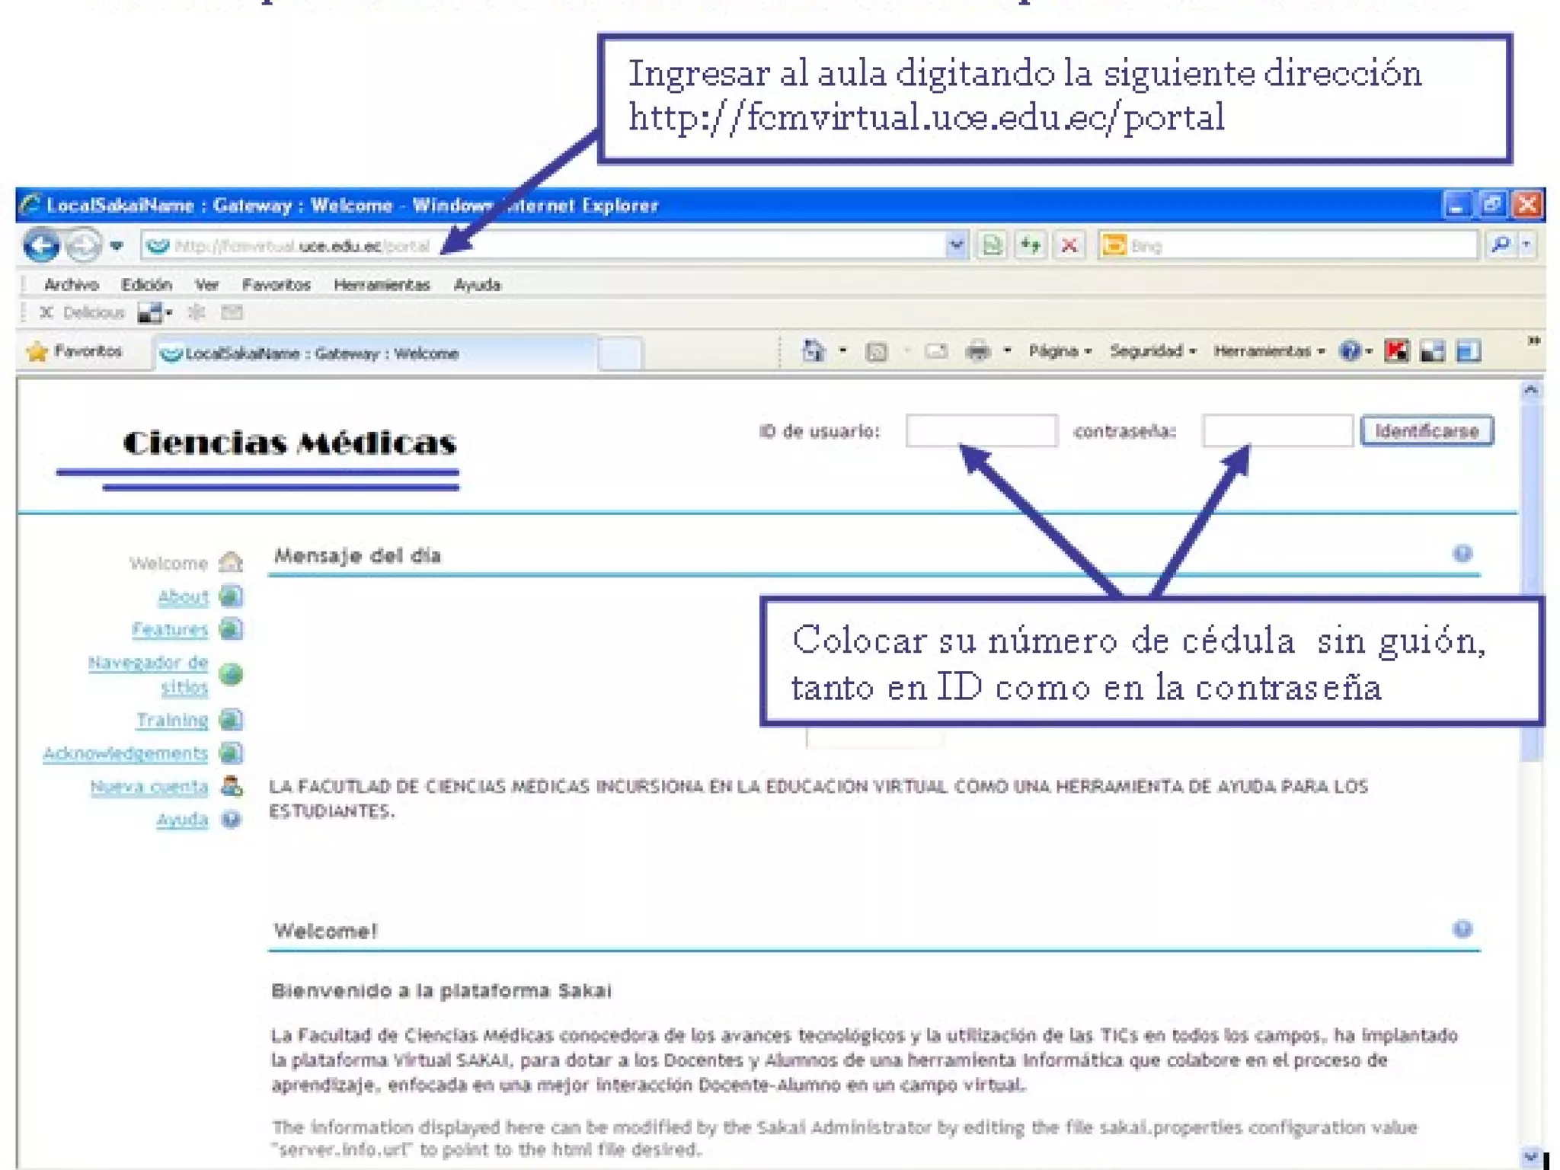This screenshot has width=1560, height=1170.
Task: Open the Archivo menu
Action: [x=71, y=285]
